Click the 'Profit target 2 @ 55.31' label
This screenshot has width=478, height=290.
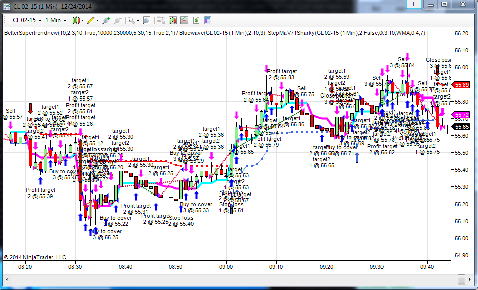coord(136,209)
